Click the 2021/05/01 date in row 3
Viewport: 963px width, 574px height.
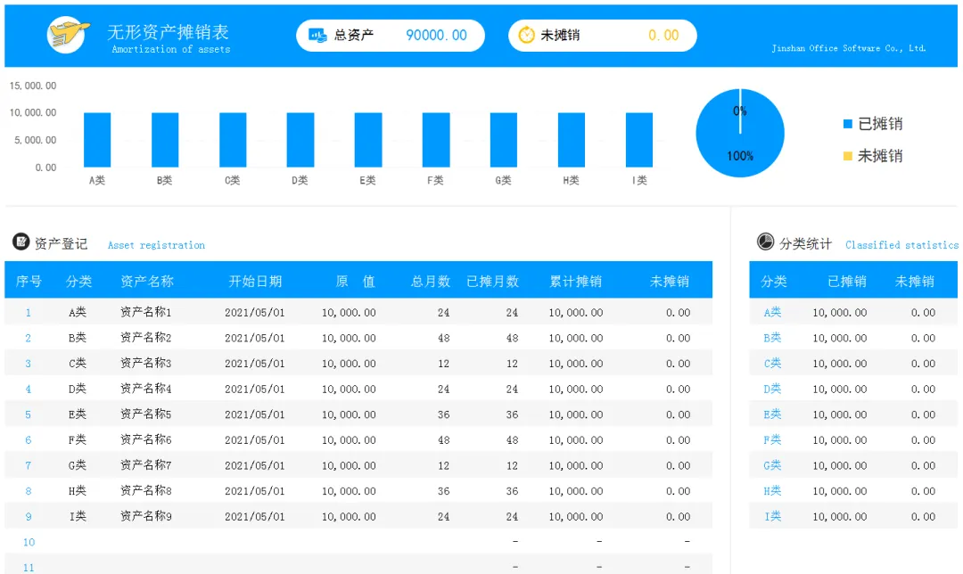(255, 364)
